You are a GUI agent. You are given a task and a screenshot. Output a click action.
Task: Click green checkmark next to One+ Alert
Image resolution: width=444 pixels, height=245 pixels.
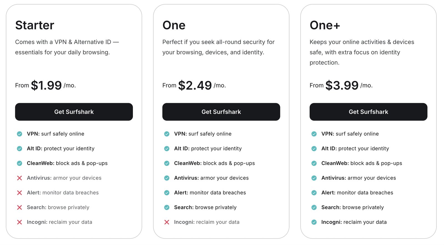[314, 193]
